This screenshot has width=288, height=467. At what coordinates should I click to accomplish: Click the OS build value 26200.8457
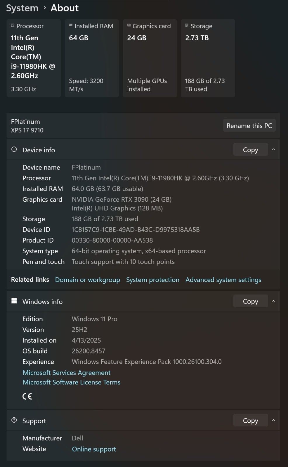pos(89,351)
